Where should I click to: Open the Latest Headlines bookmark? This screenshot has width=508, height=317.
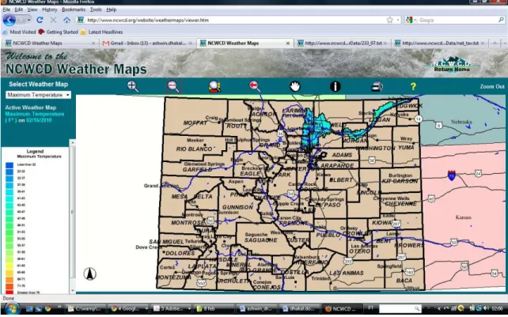(x=102, y=32)
